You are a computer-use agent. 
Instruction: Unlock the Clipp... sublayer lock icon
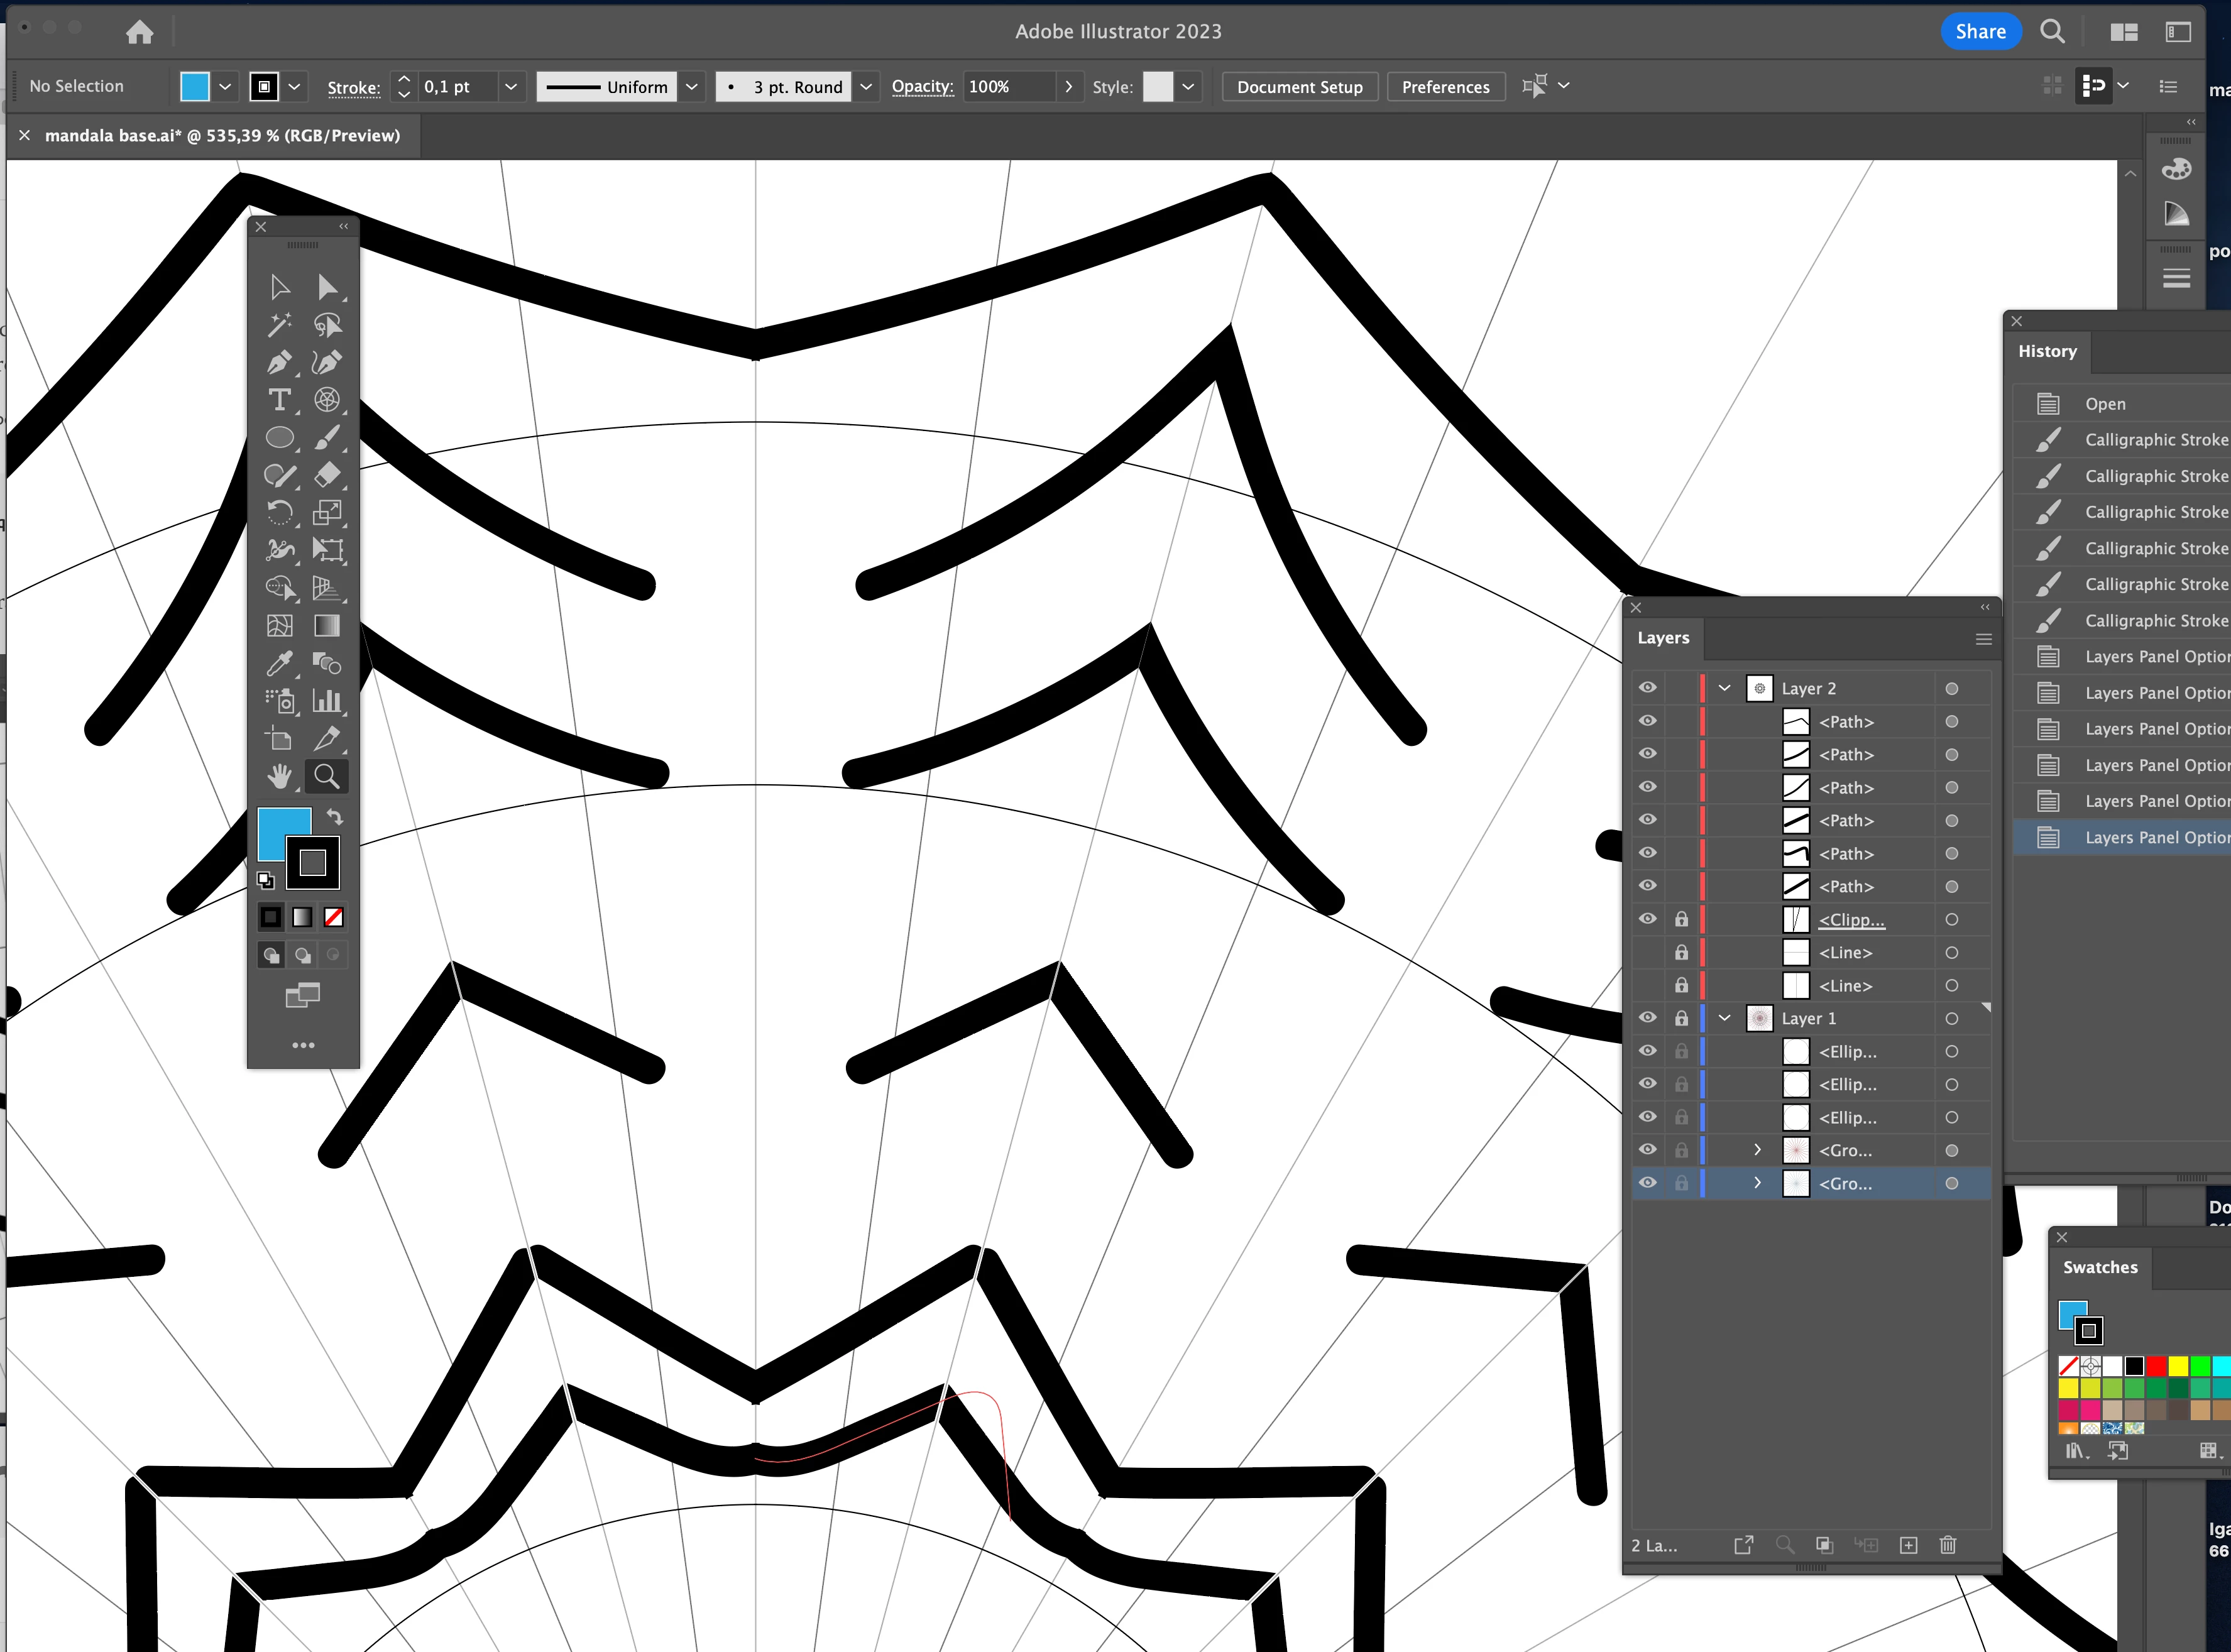point(1681,919)
